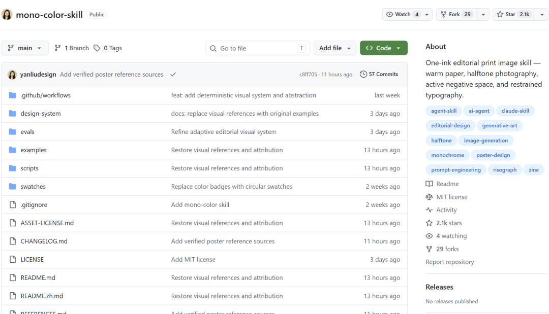Viewport: 549px width, 314px height.
Task: Click the eye icon beside 4 watching
Action: 429,236
